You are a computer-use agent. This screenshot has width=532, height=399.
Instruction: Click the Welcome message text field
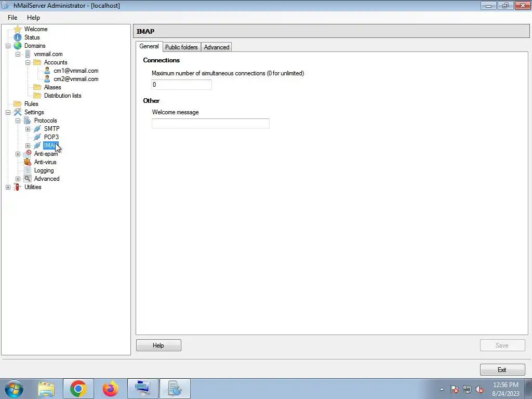click(210, 124)
